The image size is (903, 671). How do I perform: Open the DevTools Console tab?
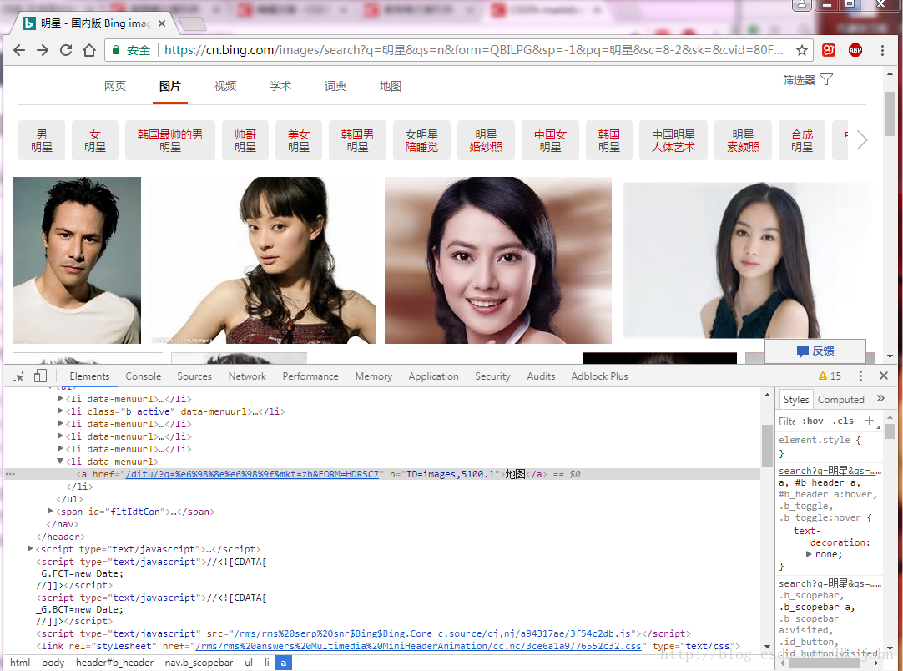point(143,376)
